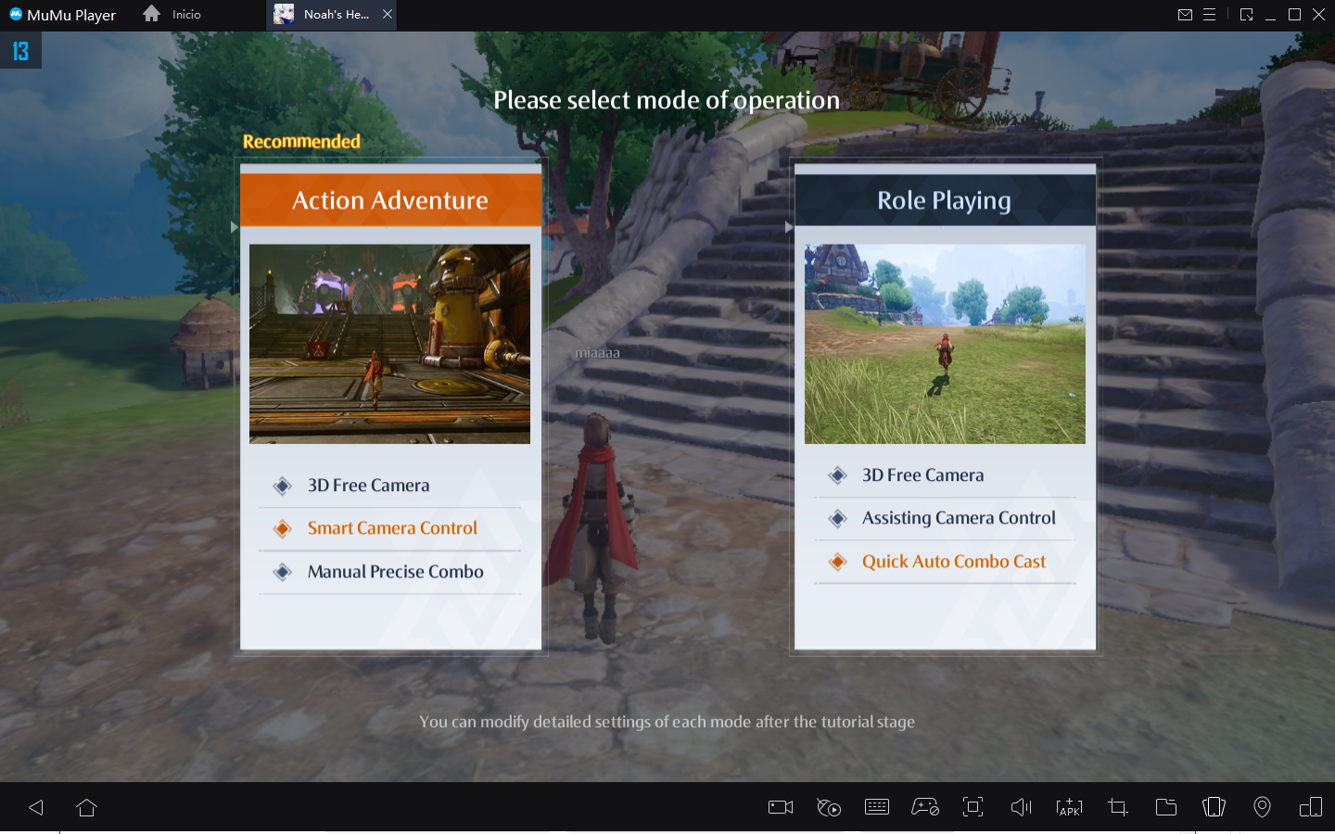Click the screenshot crop icon
The height and width of the screenshot is (834, 1335).
tap(1117, 807)
